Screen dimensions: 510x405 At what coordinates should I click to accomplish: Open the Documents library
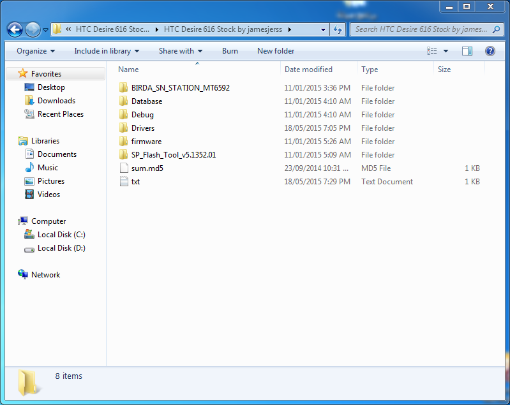57,154
